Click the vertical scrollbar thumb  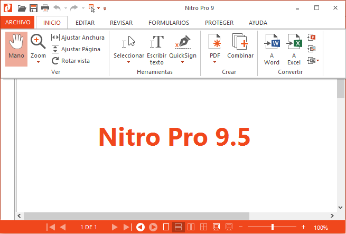(341, 88)
